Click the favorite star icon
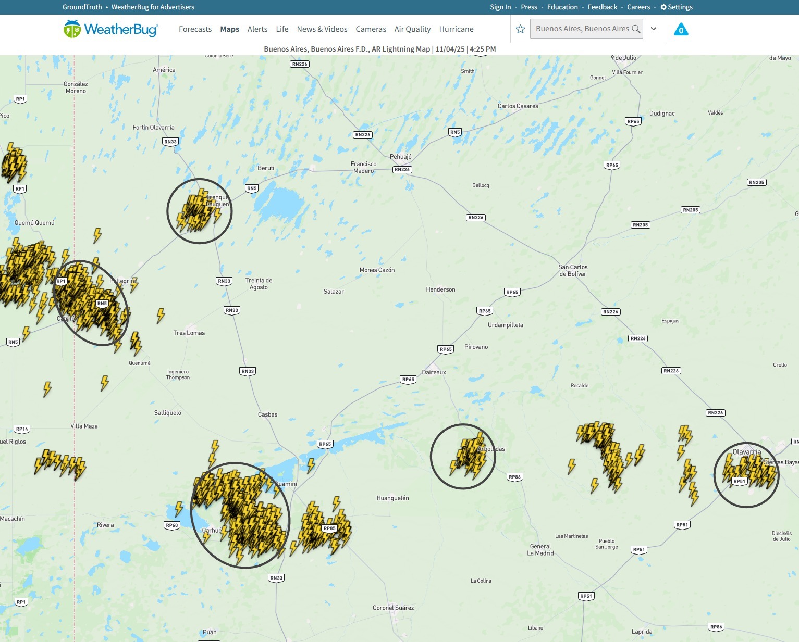 pyautogui.click(x=520, y=29)
